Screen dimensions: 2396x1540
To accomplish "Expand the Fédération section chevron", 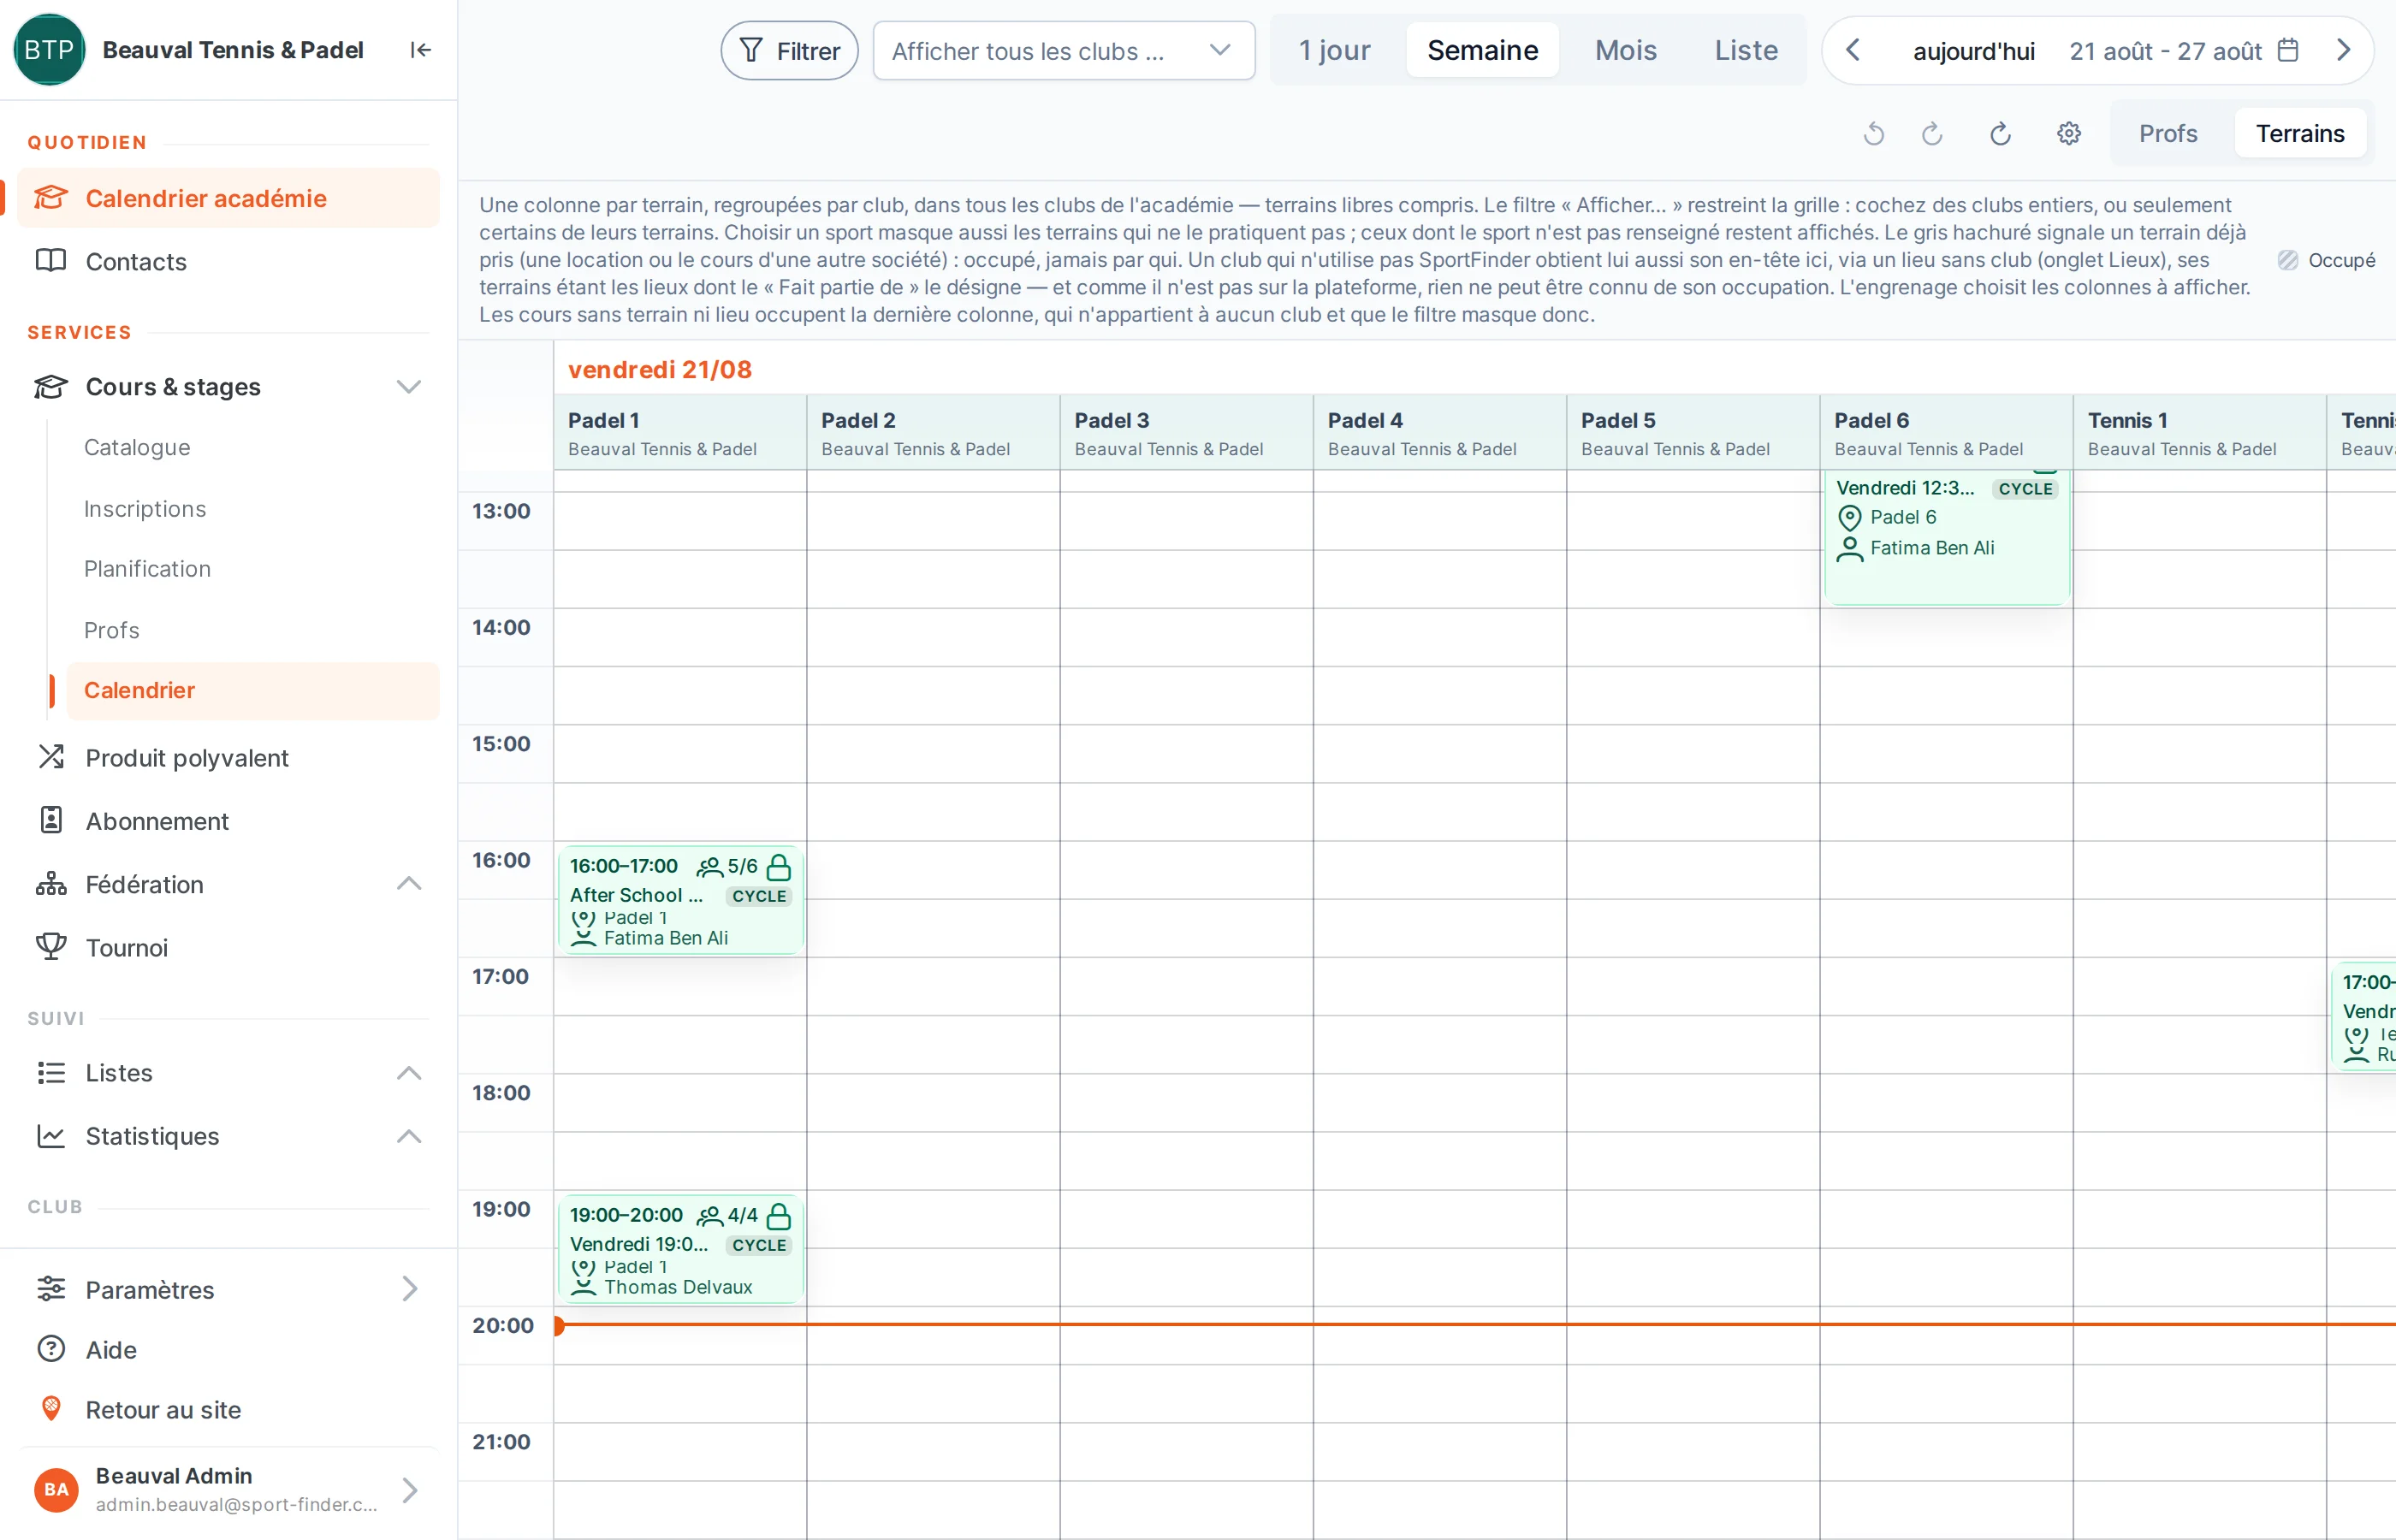I will [x=408, y=884].
